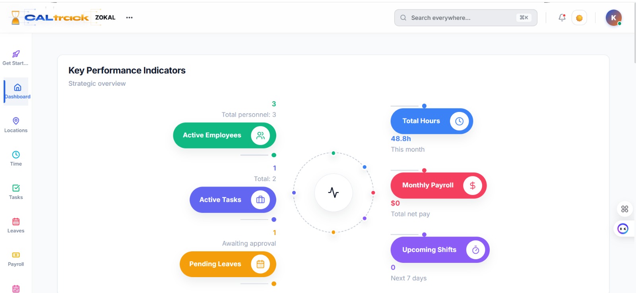Open the notifications bell icon
Viewport: 636px width, 293px height.
(x=562, y=17)
